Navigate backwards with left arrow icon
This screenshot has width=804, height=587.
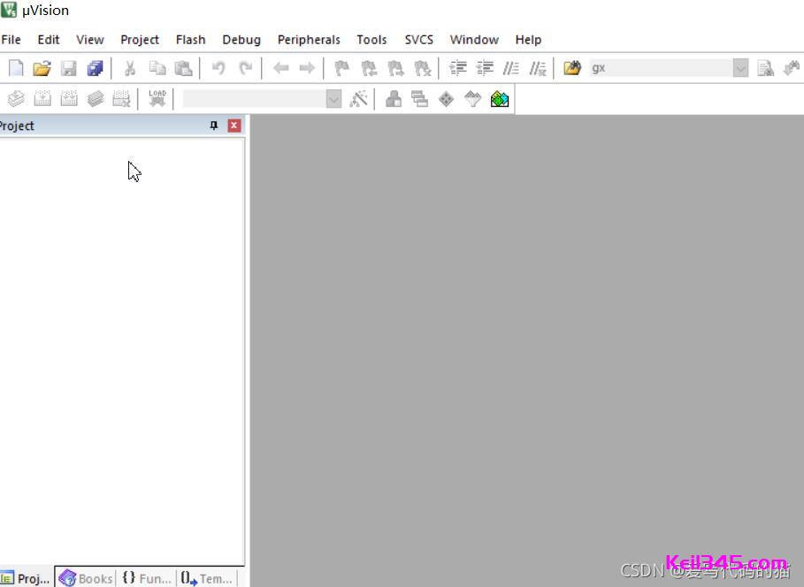tap(280, 68)
